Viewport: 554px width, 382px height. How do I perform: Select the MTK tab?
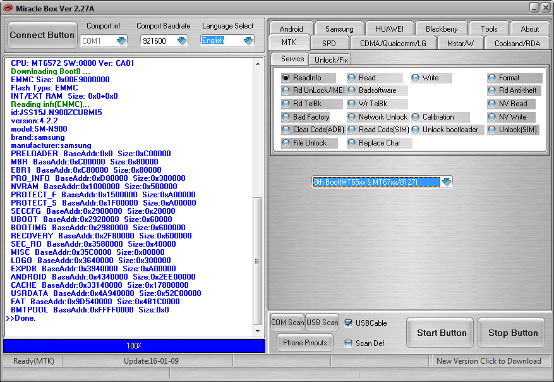point(289,42)
